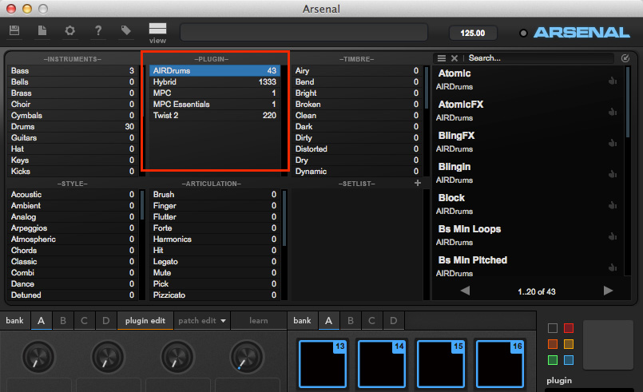Viewport: 643px width, 392px height.
Task: Open settings with the gear icon
Action: point(70,30)
